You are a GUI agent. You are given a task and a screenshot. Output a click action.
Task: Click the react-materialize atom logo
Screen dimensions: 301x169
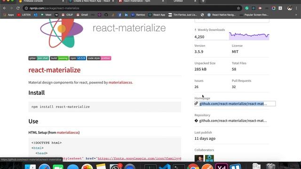[x=62, y=33]
